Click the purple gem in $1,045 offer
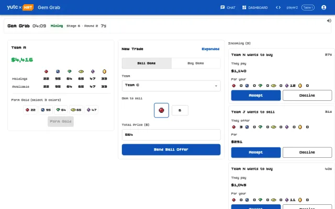 (x=287, y=200)
